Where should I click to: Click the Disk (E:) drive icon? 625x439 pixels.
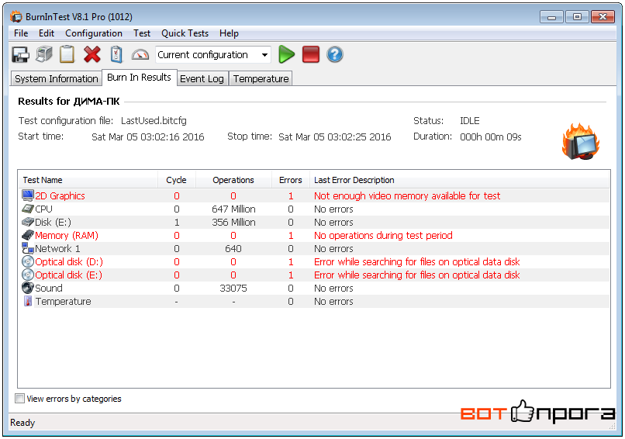pos(27,222)
